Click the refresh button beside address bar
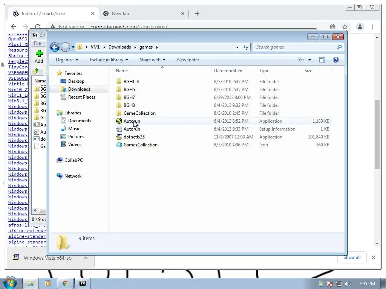This screenshot has height=289, width=386. click(246, 47)
